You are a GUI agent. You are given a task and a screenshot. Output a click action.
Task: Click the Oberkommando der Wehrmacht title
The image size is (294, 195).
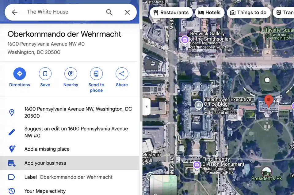pyautogui.click(x=64, y=34)
